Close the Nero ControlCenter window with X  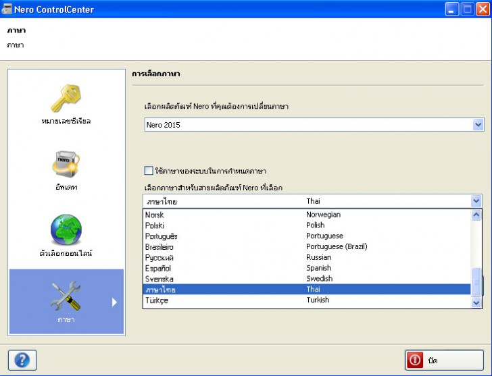coord(483,9)
